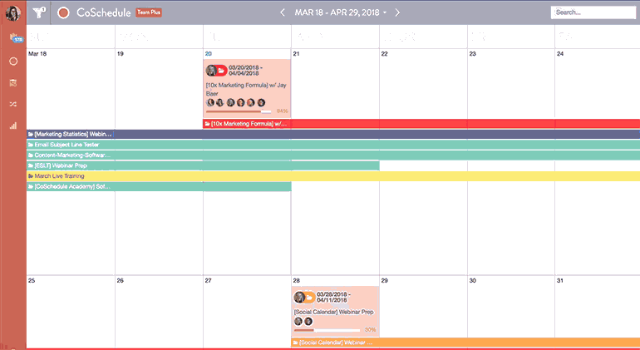Open the filter funnel icon
The image size is (640, 350).
(x=39, y=13)
